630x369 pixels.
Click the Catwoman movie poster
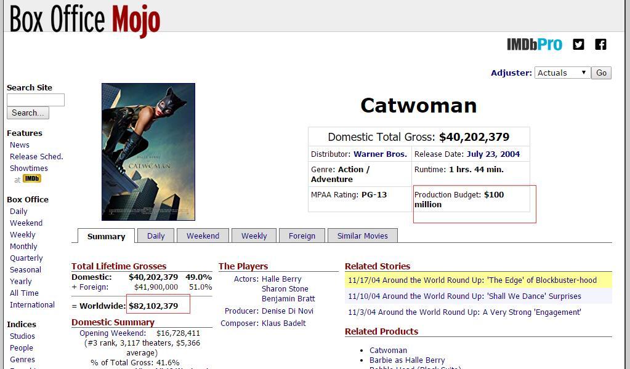148,152
